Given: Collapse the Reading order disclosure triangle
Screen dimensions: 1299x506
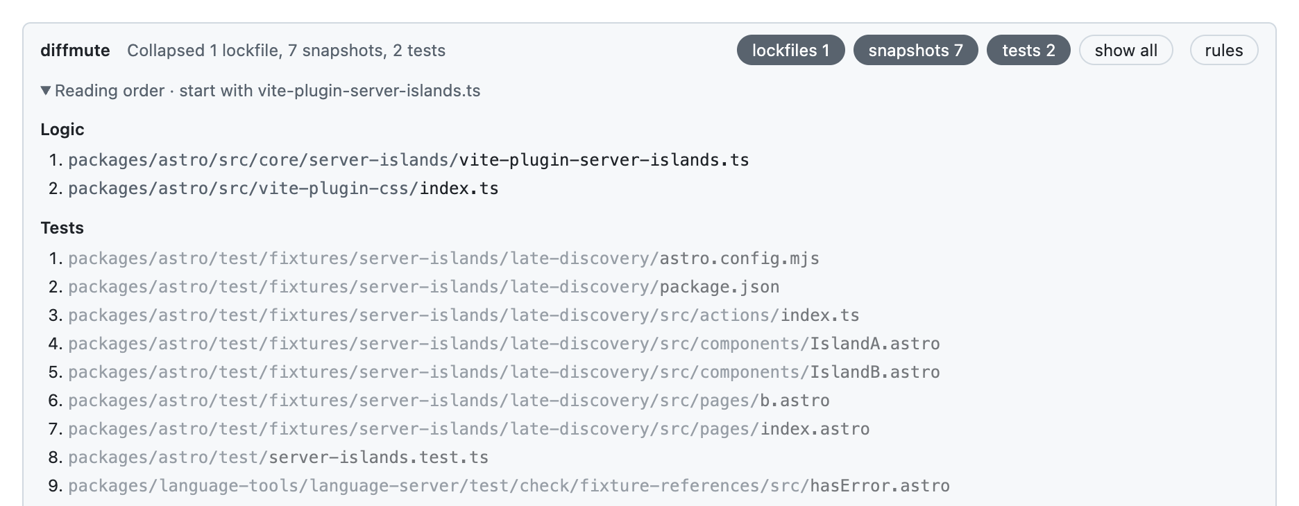Looking at the screenshot, I should [x=46, y=91].
